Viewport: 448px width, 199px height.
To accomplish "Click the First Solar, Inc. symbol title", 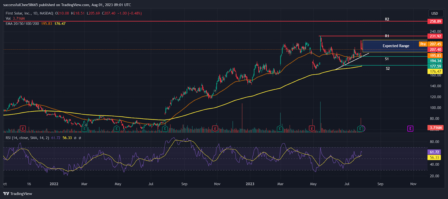I will [x=29, y=13].
